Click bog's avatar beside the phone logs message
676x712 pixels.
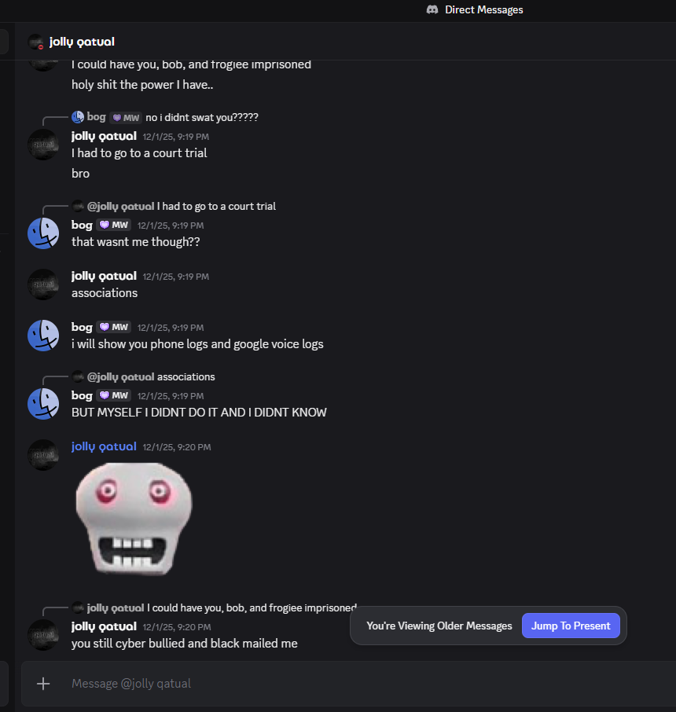pyautogui.click(x=43, y=336)
